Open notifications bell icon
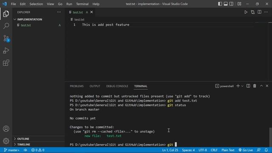Screen dimensions: 272x153 (x=266, y=150)
